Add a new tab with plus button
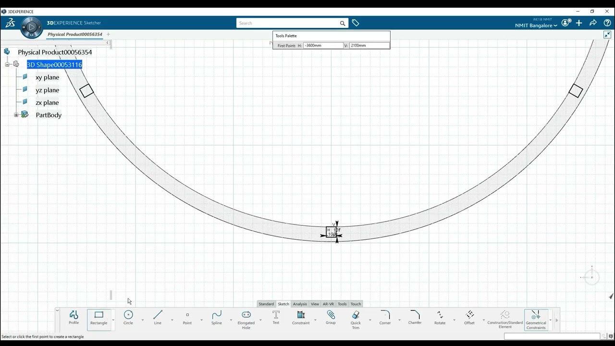This screenshot has height=346, width=615. (x=108, y=35)
